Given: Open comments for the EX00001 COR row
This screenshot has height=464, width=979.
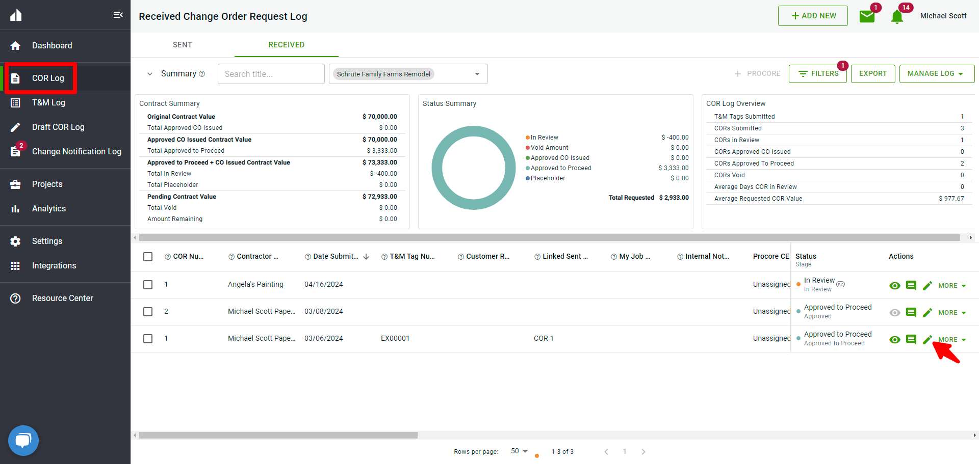Looking at the screenshot, I should point(911,340).
